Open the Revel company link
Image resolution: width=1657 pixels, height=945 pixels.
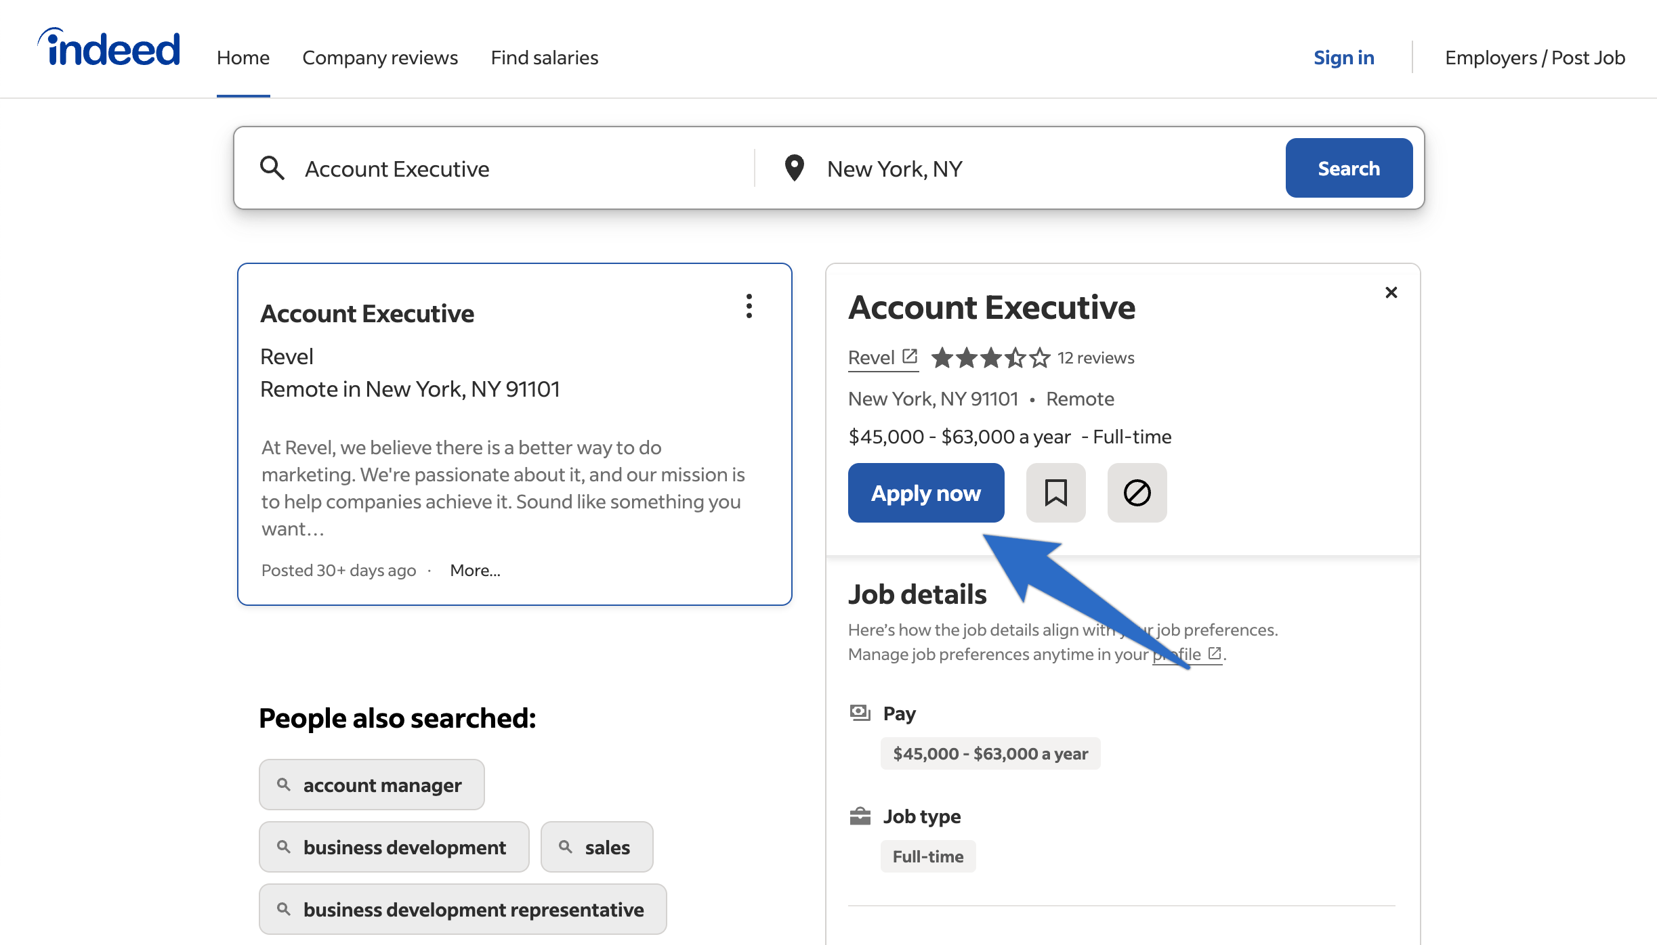(883, 357)
